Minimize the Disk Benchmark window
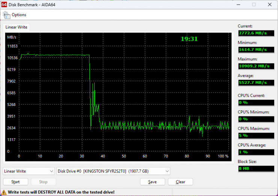278x196 pixels. click(x=239, y=5)
